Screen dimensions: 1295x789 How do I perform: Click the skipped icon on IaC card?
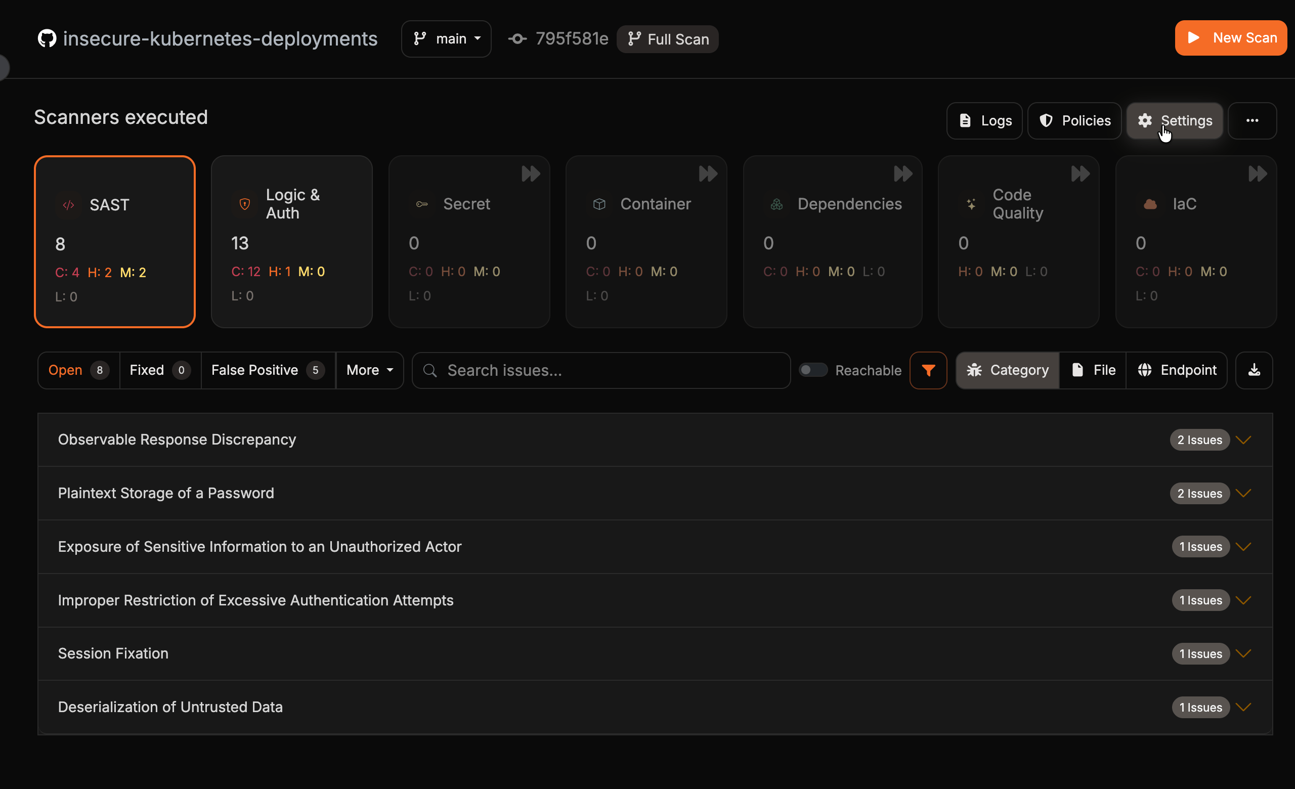(1257, 174)
